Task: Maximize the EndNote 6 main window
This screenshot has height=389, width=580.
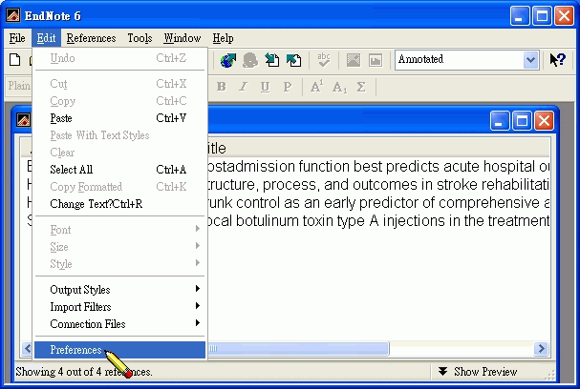Action: tap(542, 16)
